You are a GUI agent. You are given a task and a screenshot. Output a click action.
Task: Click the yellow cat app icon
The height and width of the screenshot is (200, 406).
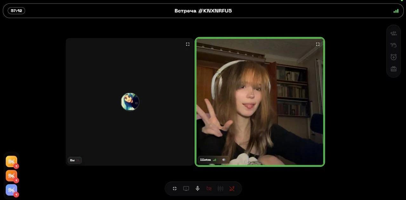tap(11, 161)
